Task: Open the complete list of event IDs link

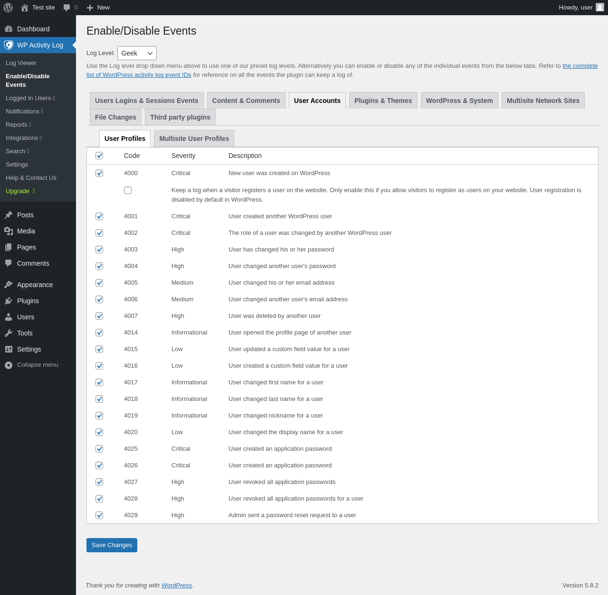Action: click(x=580, y=66)
